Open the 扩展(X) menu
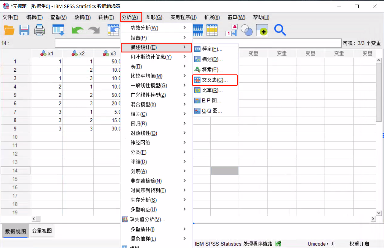This screenshot has width=384, height=248. [x=212, y=17]
